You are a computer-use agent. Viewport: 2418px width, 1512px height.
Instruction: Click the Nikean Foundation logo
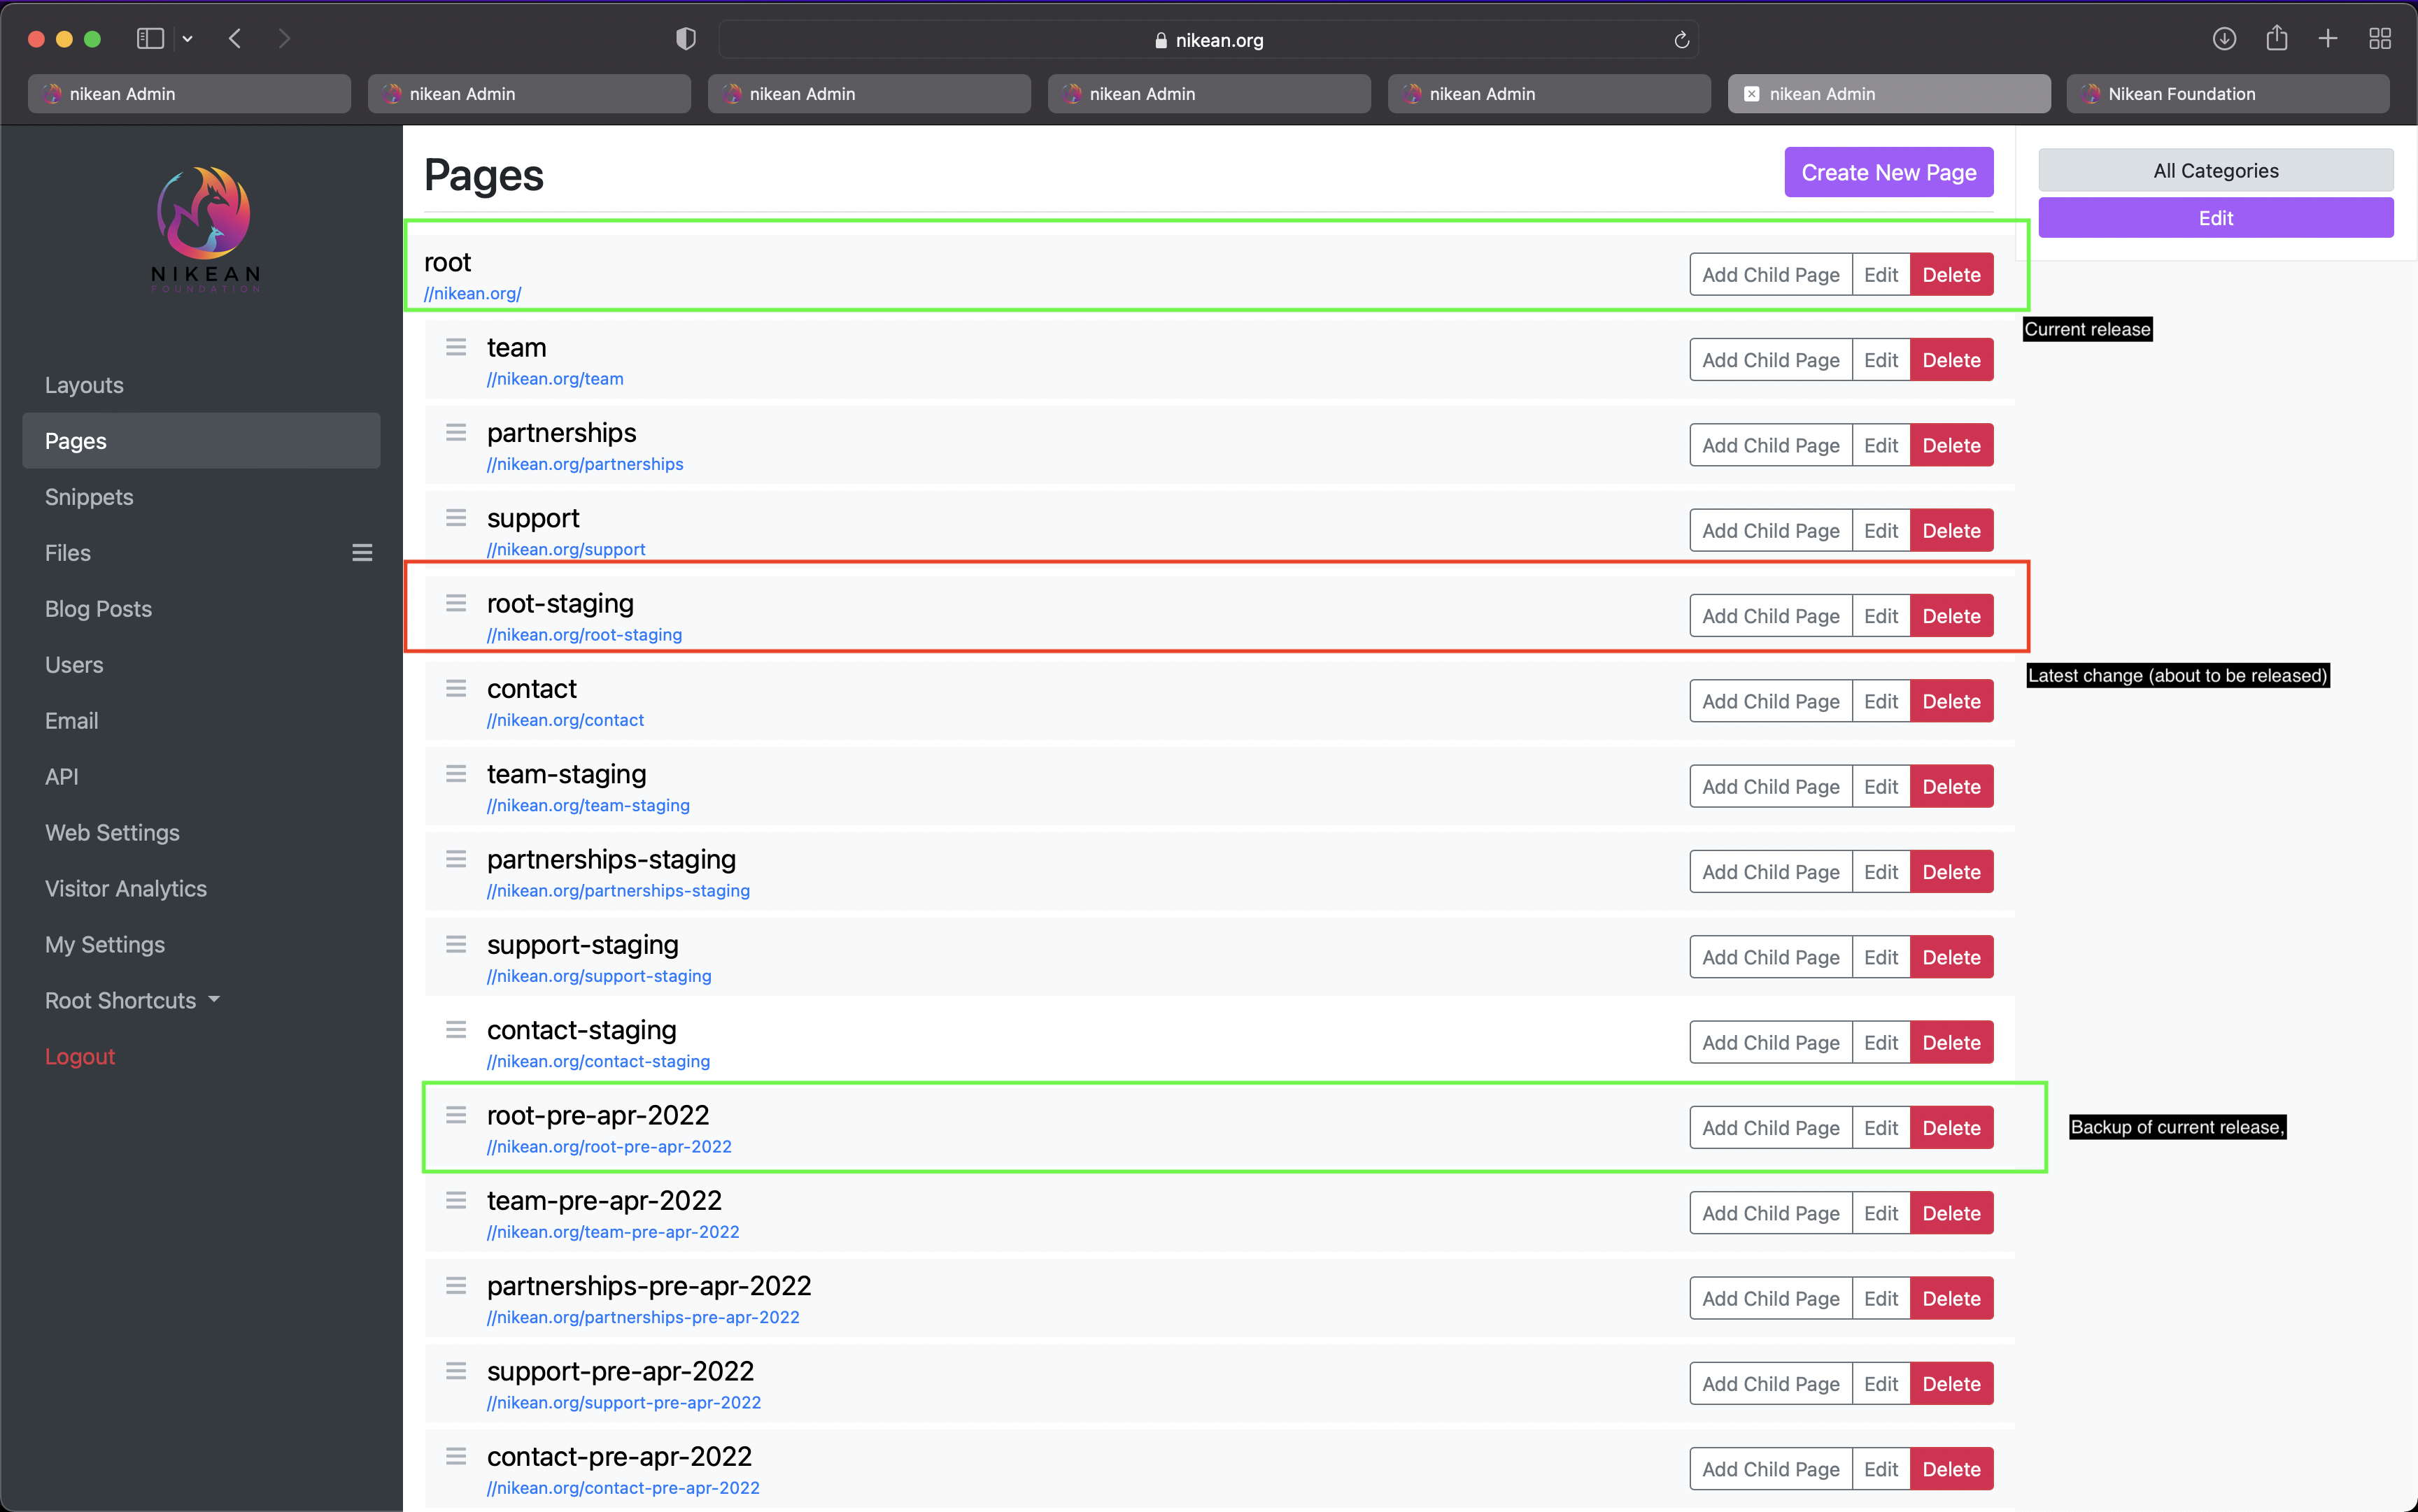pyautogui.click(x=205, y=229)
